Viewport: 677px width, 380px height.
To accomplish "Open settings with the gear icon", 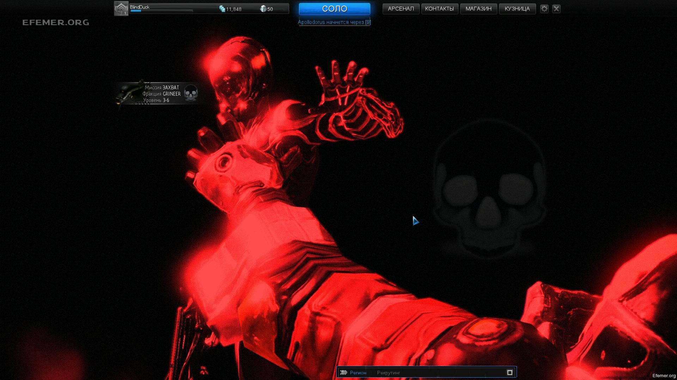I will [x=544, y=9].
